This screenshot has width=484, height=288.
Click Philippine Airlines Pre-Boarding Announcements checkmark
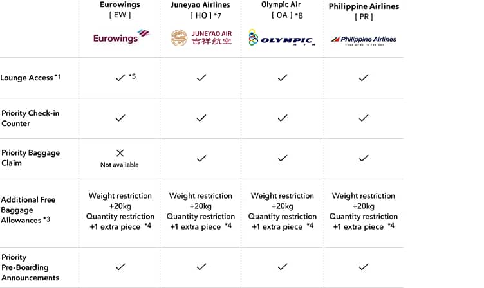(x=364, y=267)
